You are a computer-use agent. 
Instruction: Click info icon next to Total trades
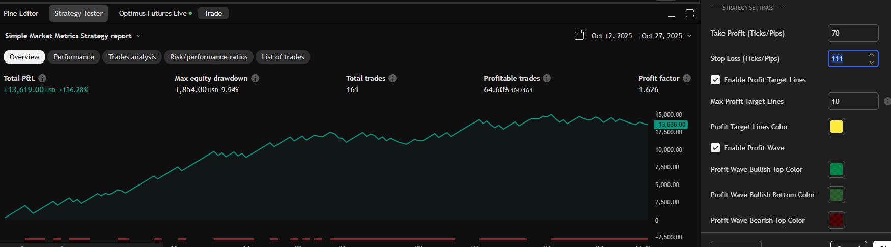[393, 78]
